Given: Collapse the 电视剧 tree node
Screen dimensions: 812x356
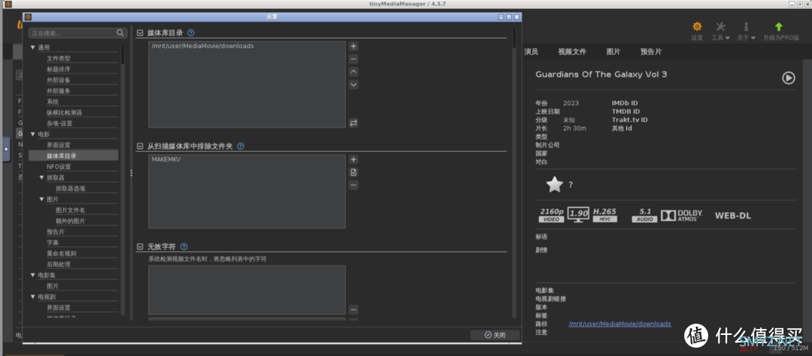Looking at the screenshot, I should point(33,297).
